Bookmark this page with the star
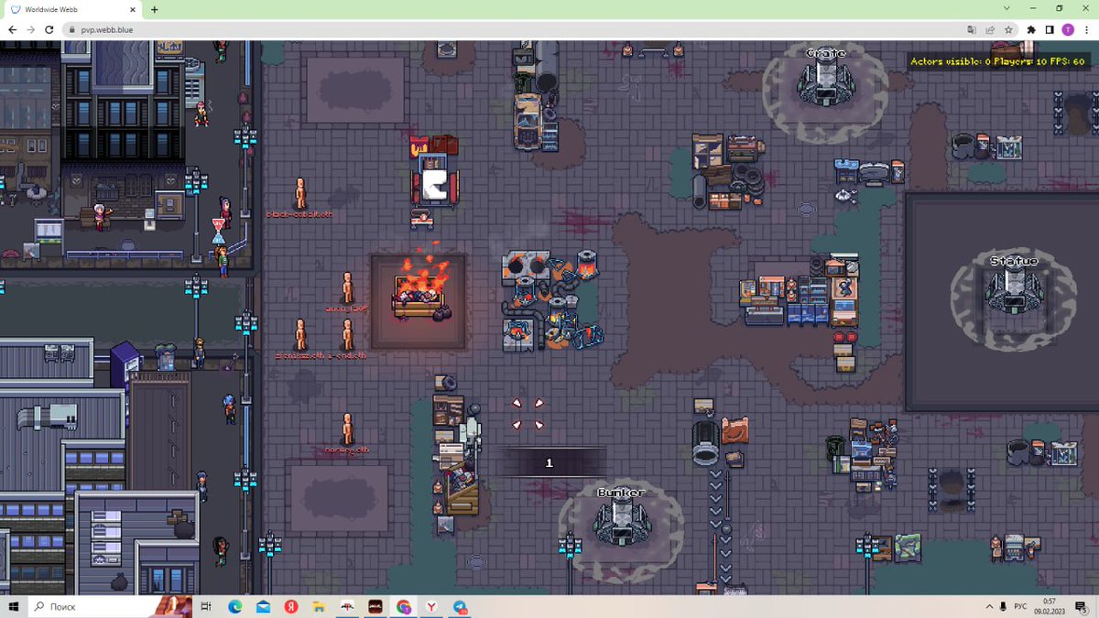Viewport: 1099px width, 618px height. pyautogui.click(x=1008, y=29)
